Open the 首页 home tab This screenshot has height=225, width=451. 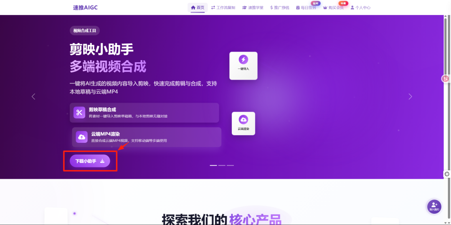point(198,8)
